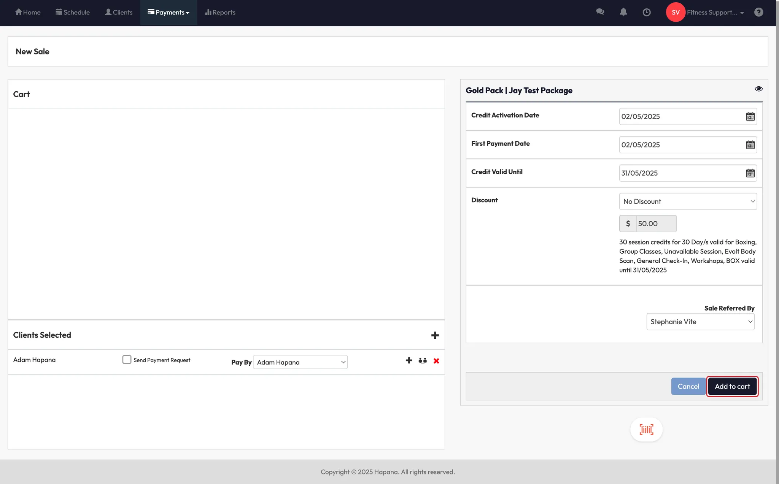Open the Credit Valid Until calendar picker
The height and width of the screenshot is (484, 779).
[750, 173]
